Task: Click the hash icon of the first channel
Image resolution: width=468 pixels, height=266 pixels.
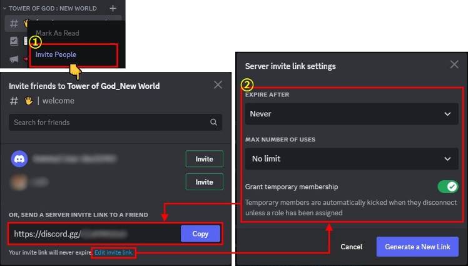Action: point(13,24)
